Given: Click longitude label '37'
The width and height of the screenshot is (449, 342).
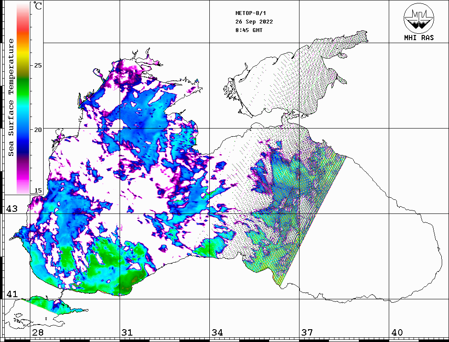Looking at the screenshot, I should [x=307, y=333].
